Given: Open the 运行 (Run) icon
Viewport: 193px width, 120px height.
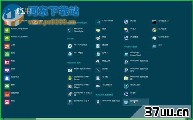Looking at the screenshot, I should [154, 46].
